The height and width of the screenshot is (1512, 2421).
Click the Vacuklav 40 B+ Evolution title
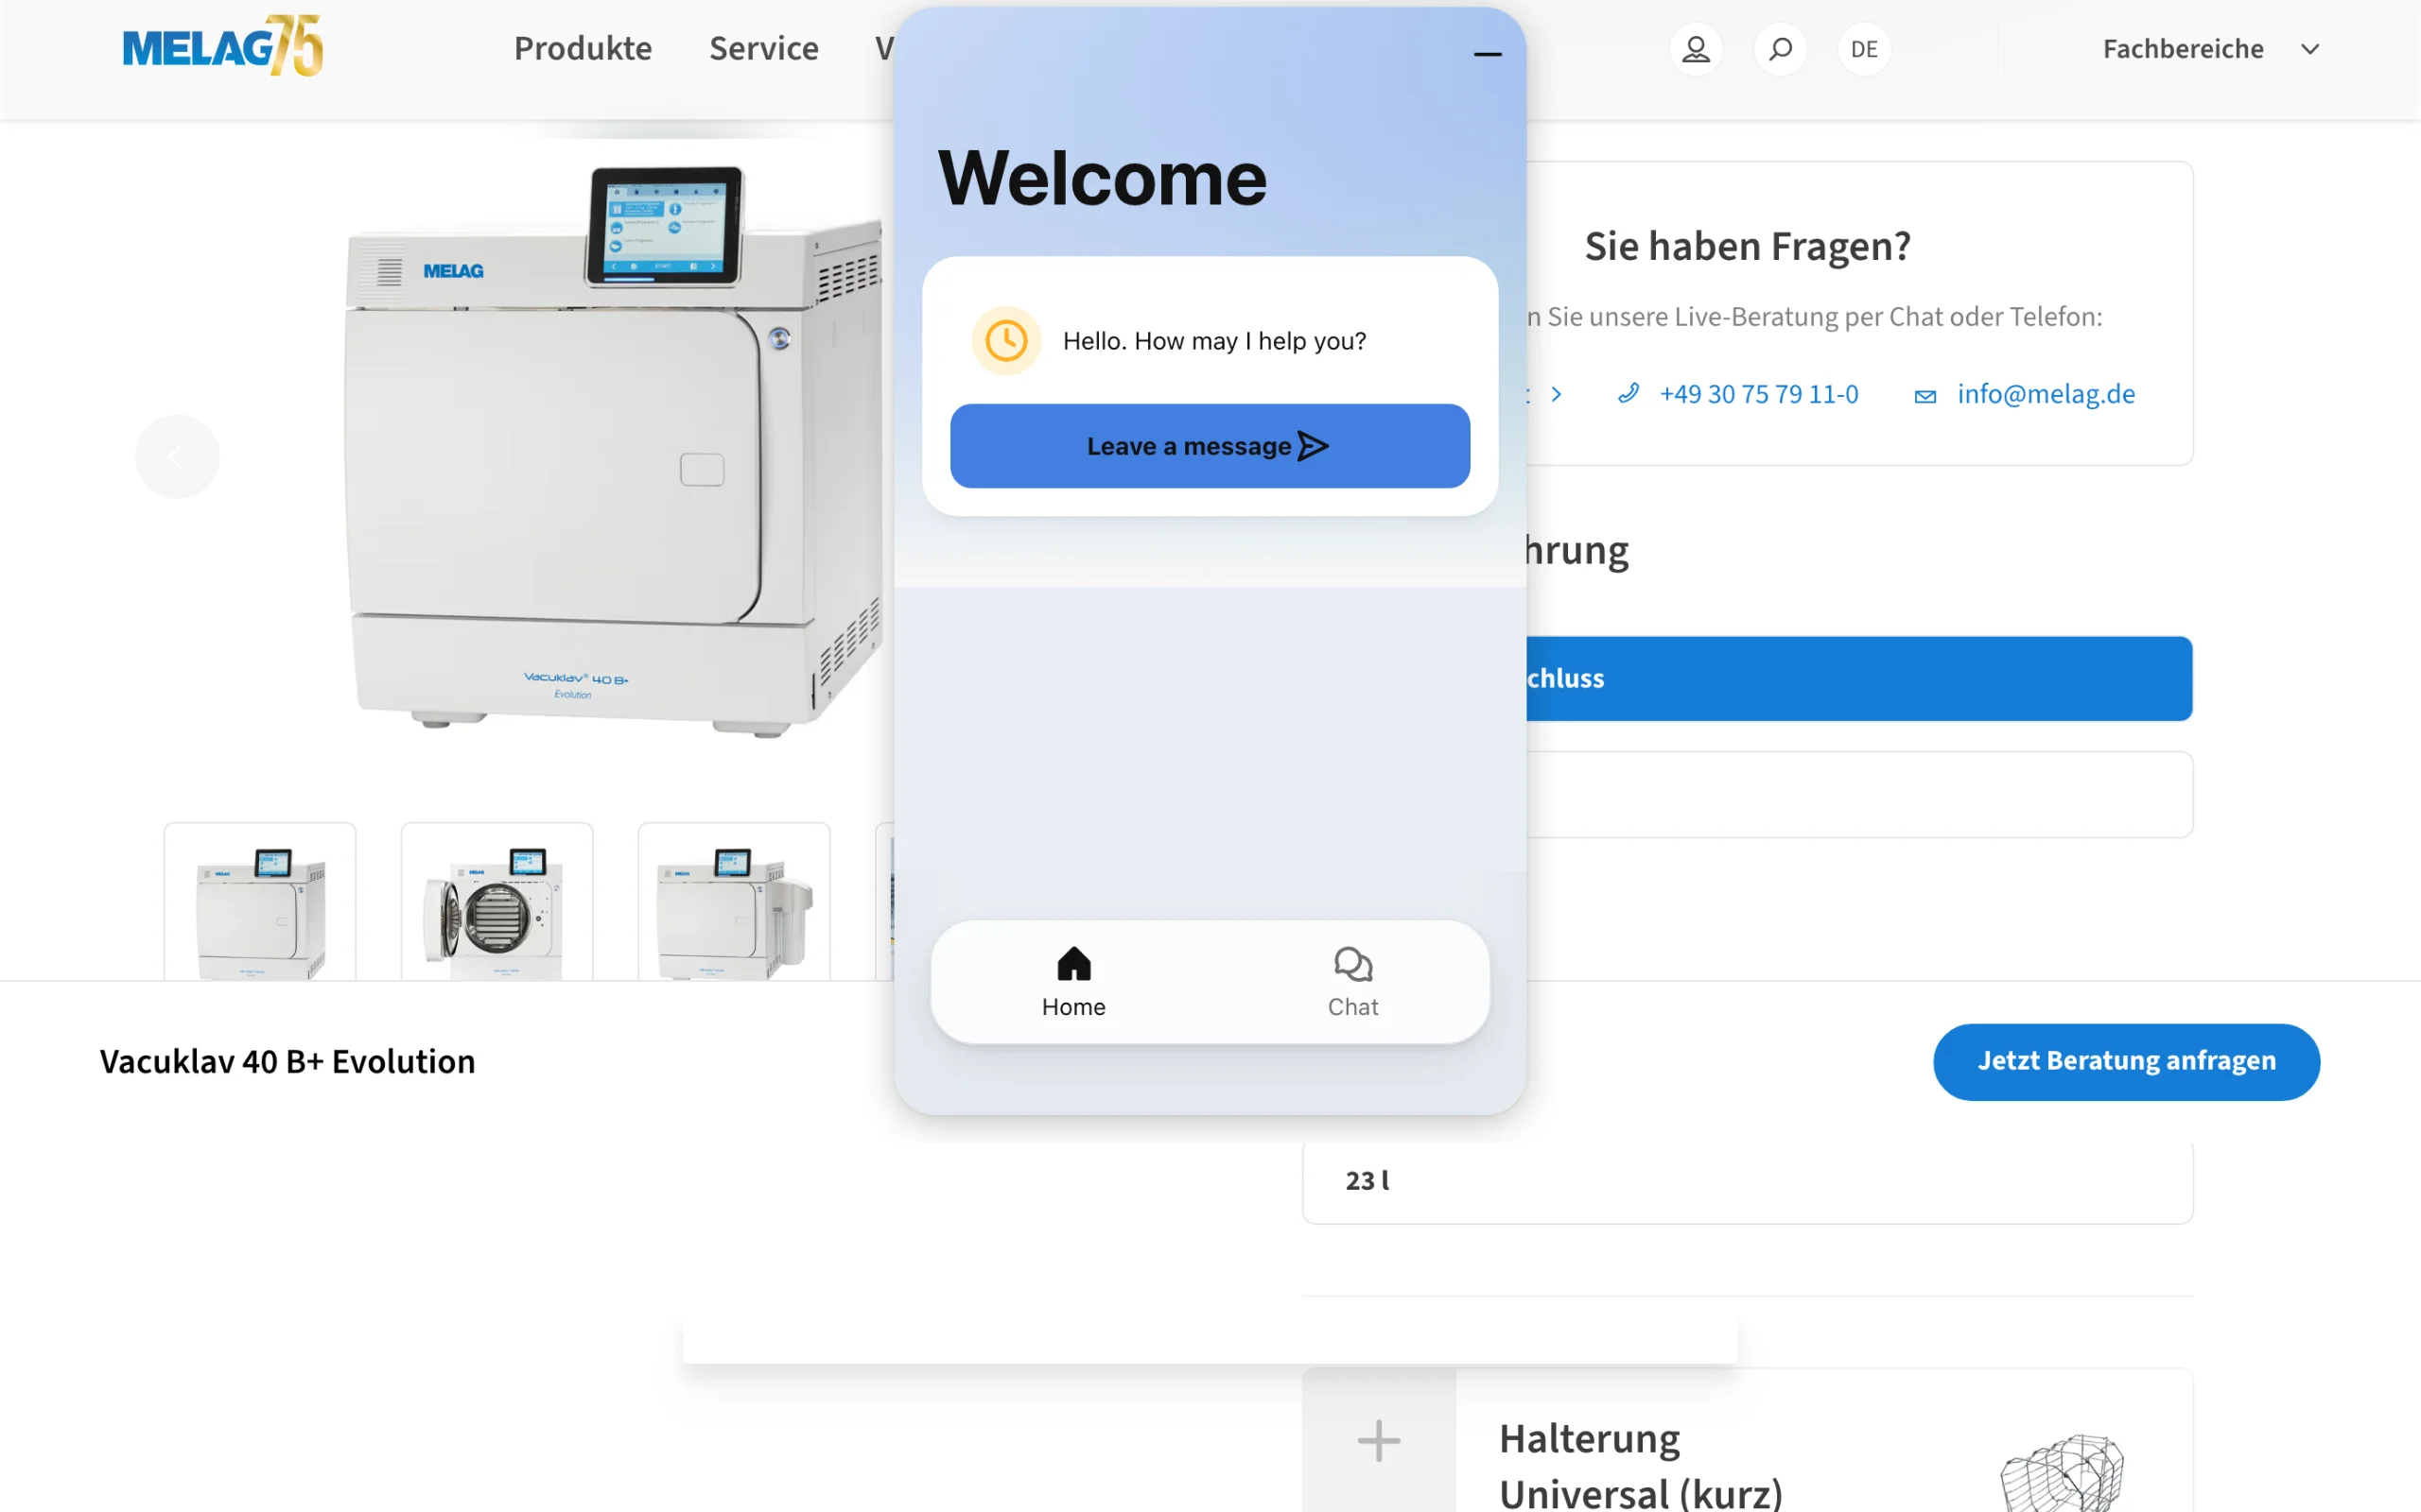coord(287,1061)
